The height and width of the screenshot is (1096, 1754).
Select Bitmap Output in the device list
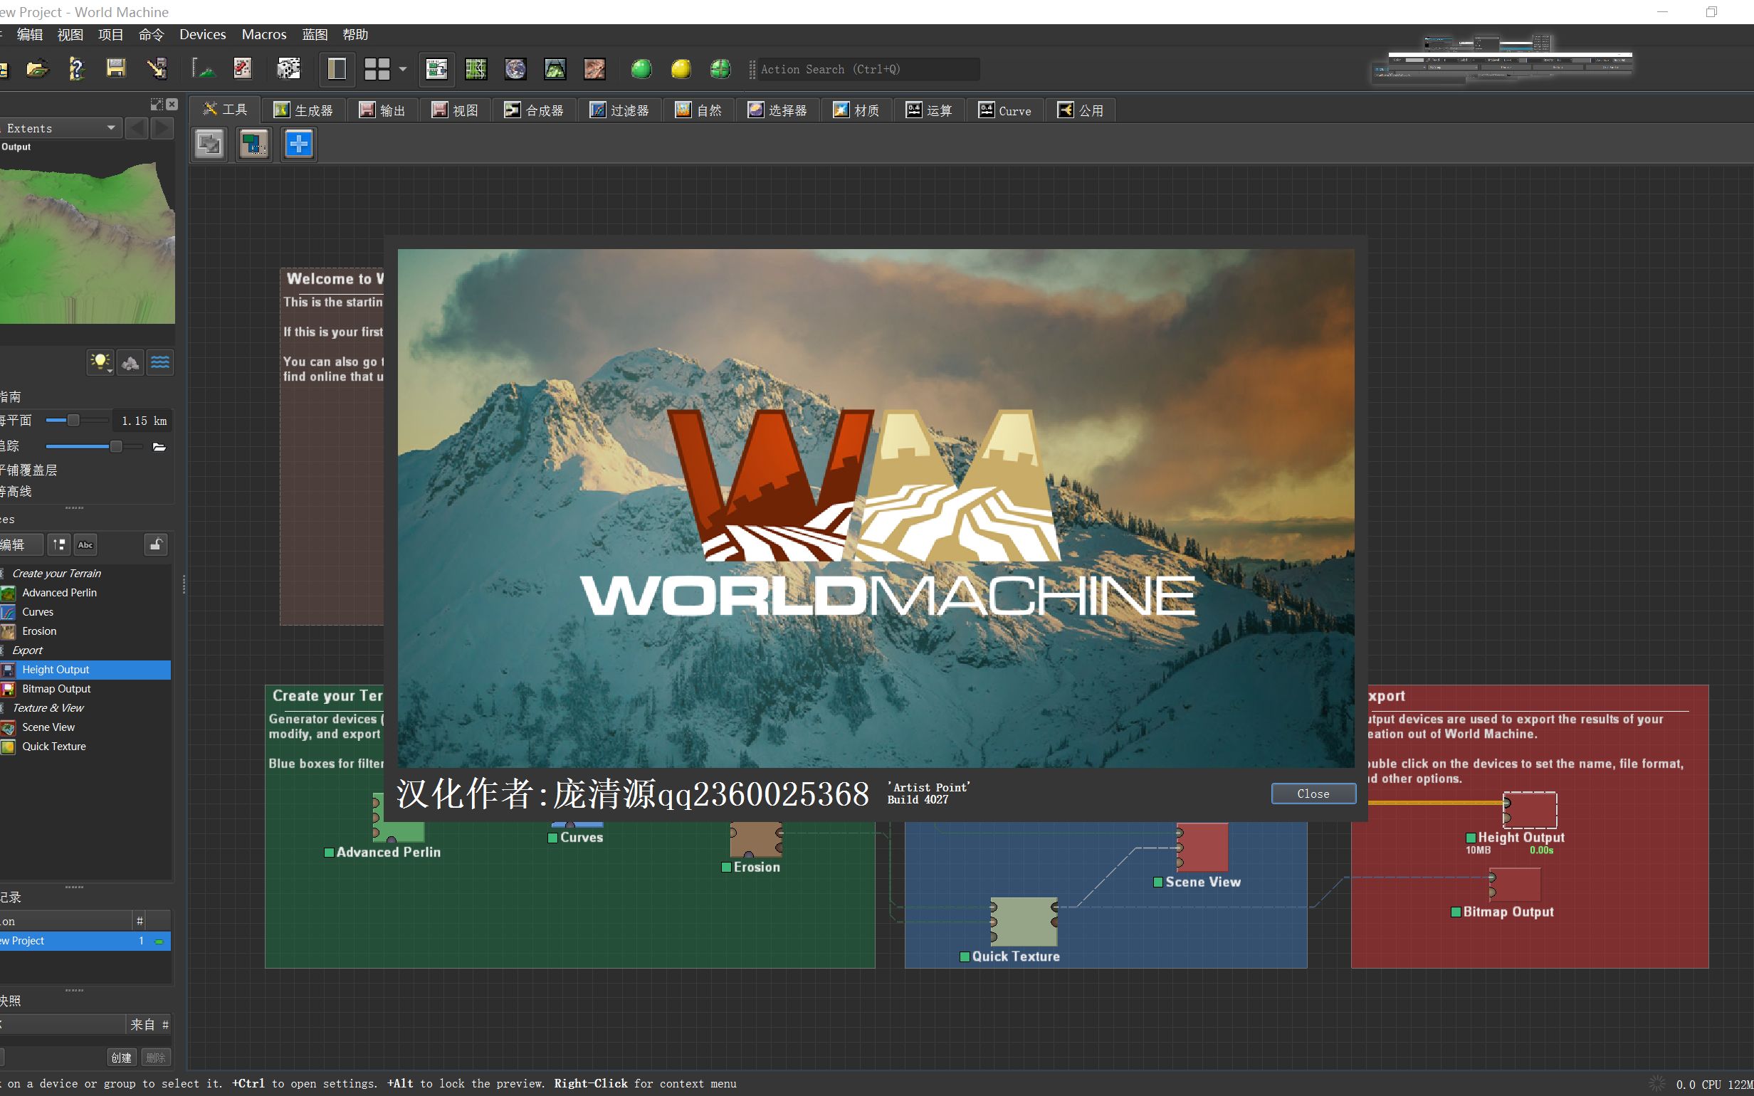56,689
